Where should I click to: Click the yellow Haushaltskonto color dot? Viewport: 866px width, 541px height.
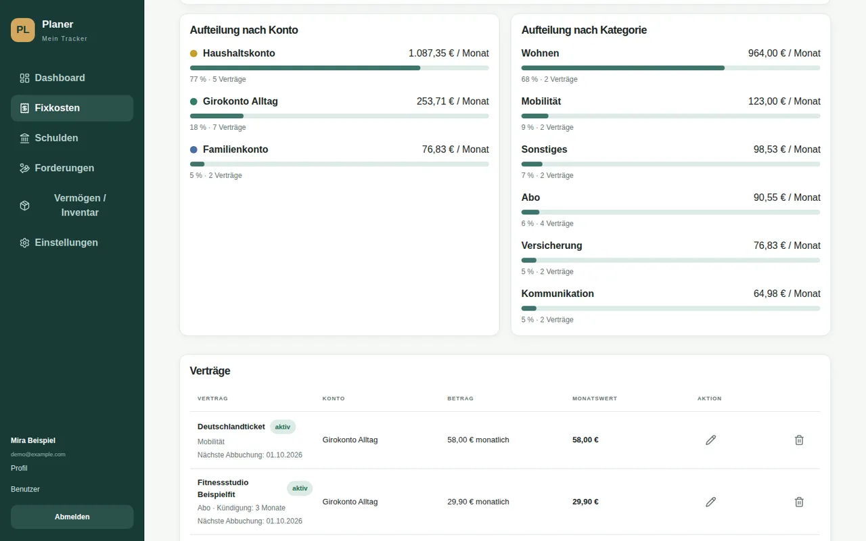click(193, 53)
